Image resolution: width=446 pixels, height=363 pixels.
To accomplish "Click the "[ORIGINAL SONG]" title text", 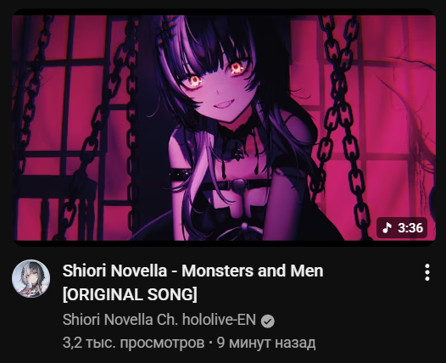I will coord(130,294).
